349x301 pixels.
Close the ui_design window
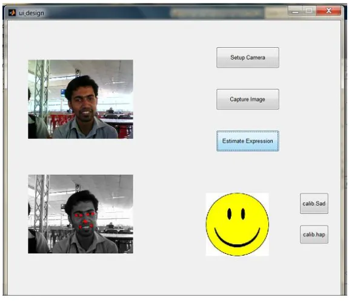coord(328,11)
